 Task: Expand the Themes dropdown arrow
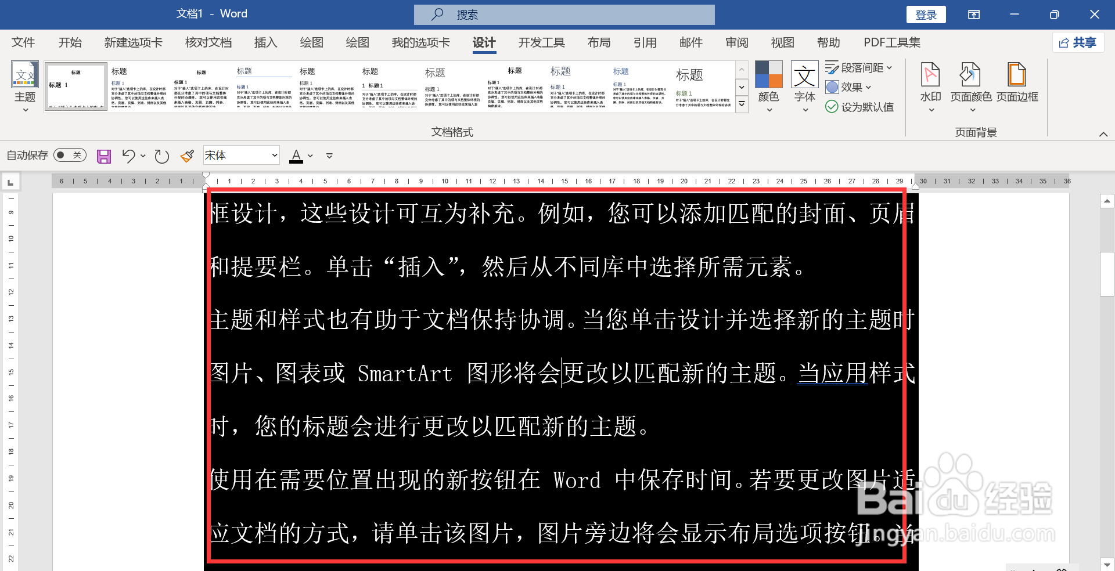point(25,110)
